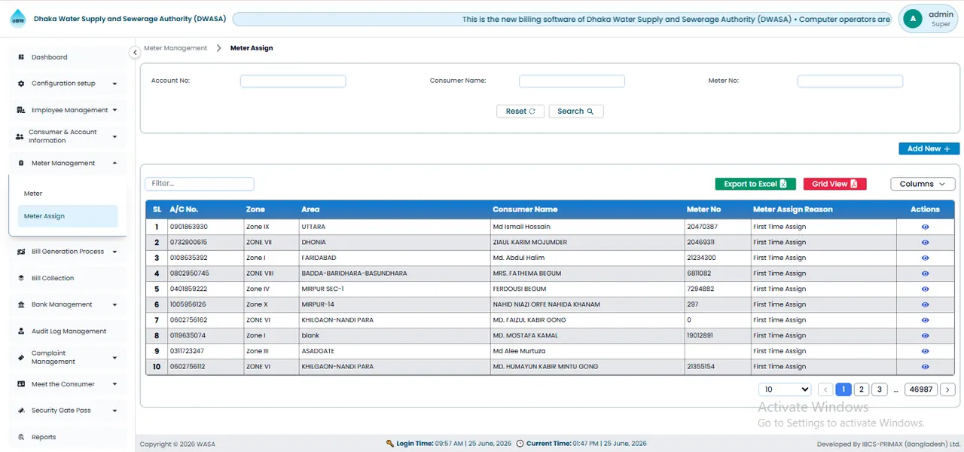View details for ZIAUL KARIM MOJUMDER row

pos(925,243)
